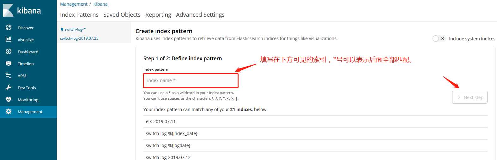Viewport: 497px width, 160px height.
Task: Click the Create index pattern heading
Action: (164, 31)
